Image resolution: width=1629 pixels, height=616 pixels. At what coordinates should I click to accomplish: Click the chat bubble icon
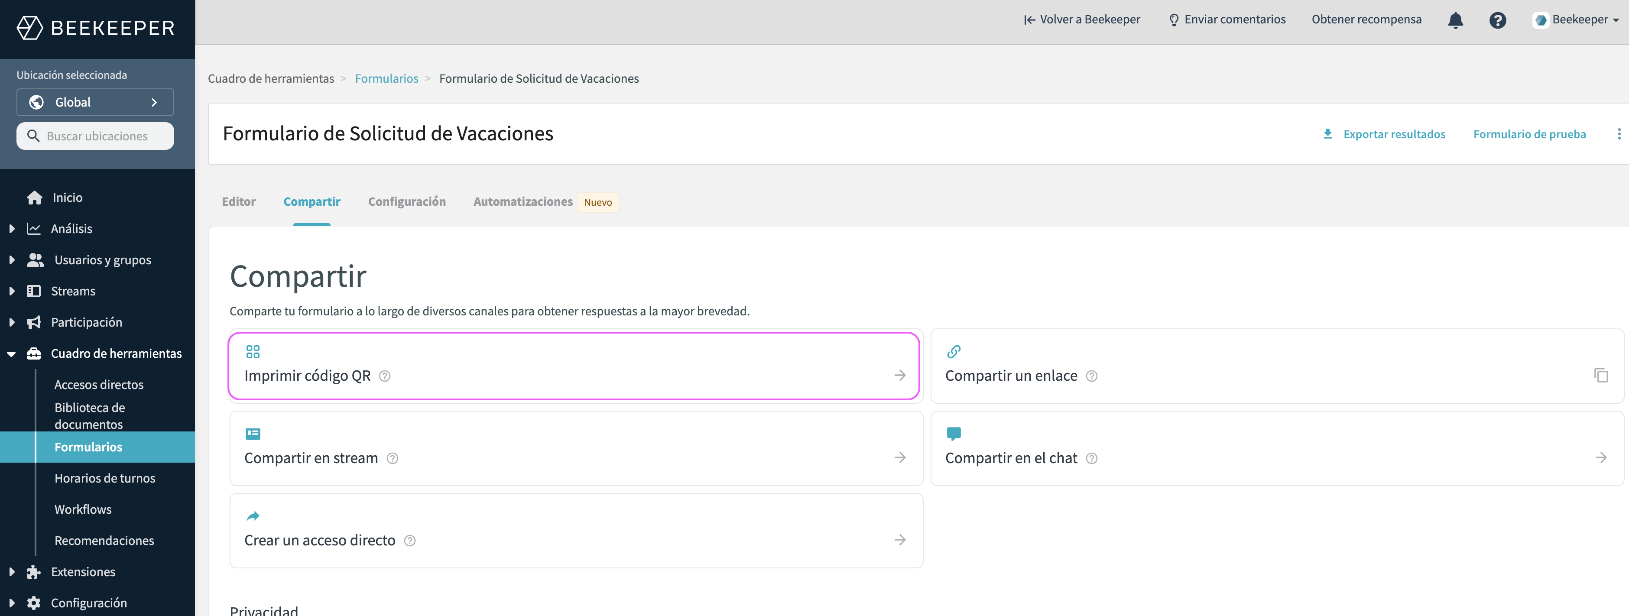click(954, 434)
